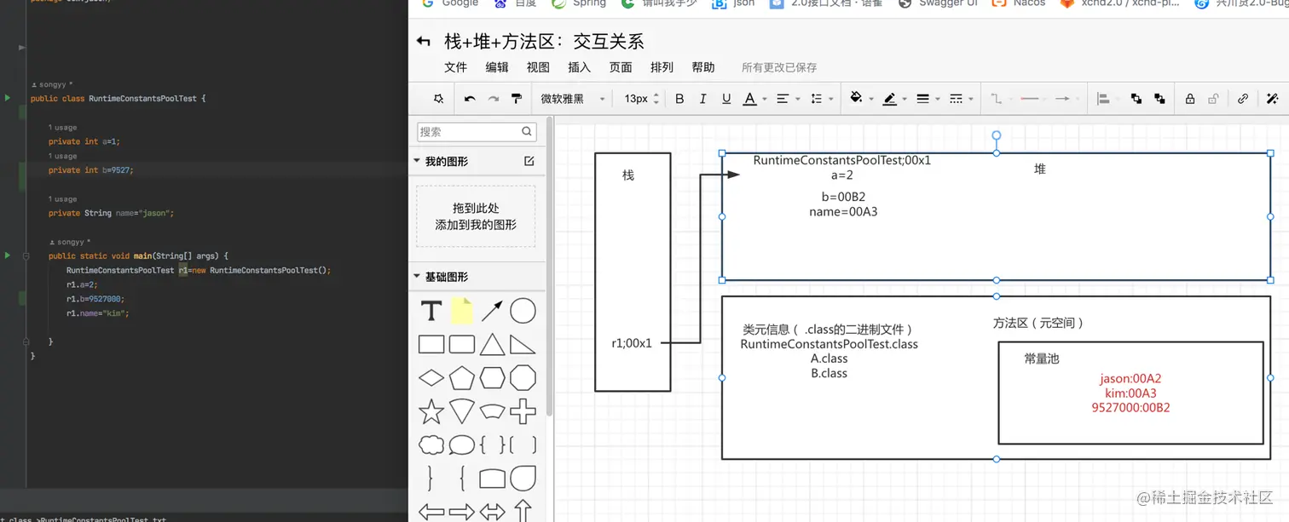Viewport: 1289px width, 522px height.
Task: Open the 排列 menu
Action: pos(662,67)
